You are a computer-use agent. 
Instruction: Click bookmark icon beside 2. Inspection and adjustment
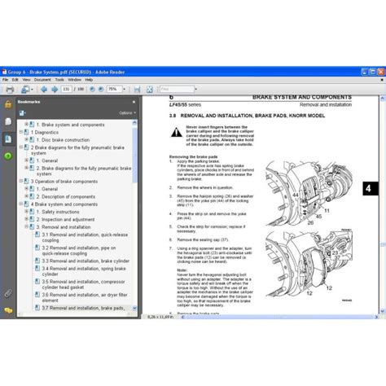(x=32, y=219)
